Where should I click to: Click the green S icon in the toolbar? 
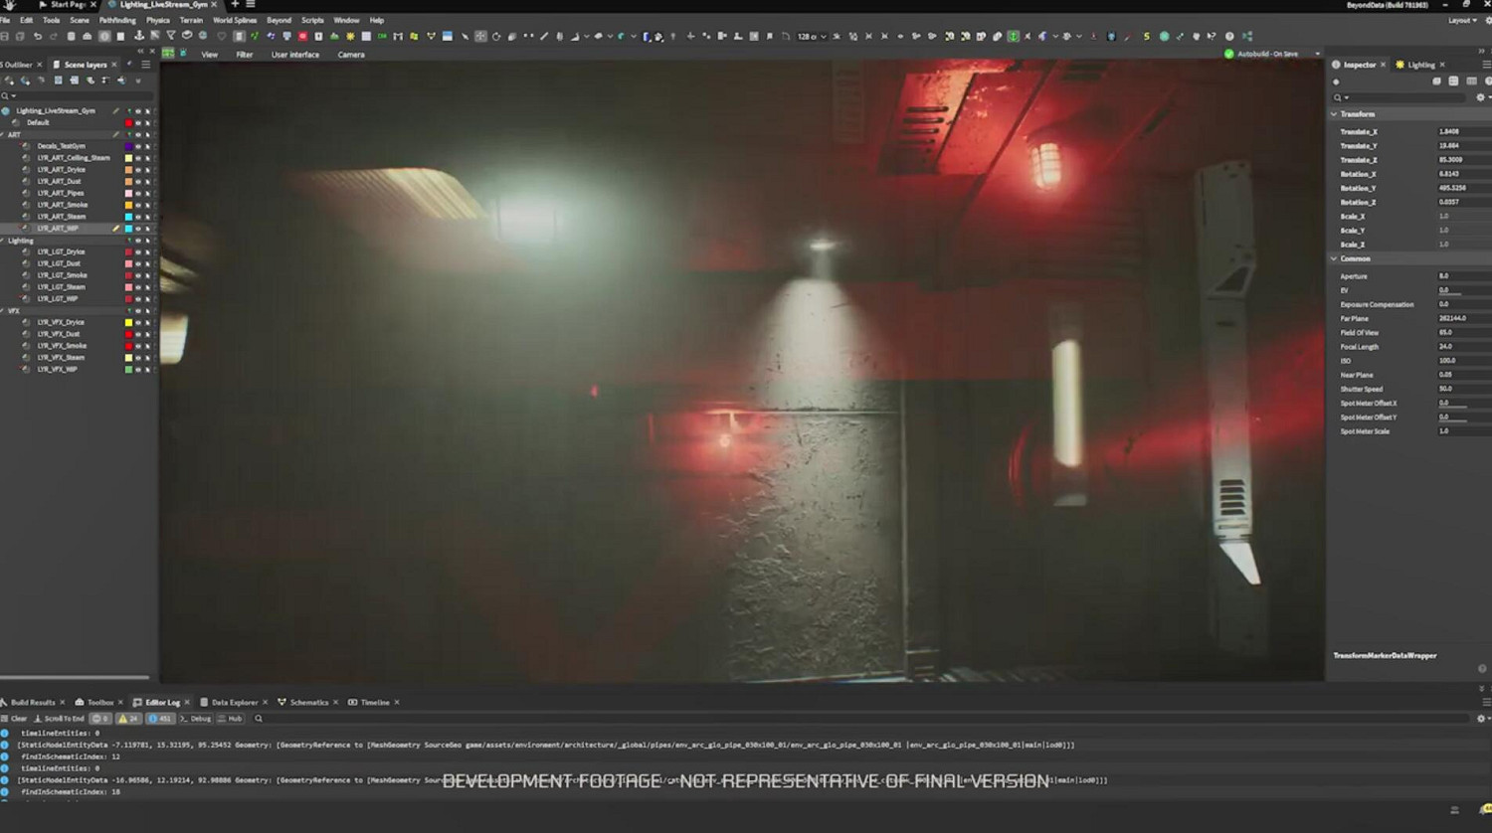[1146, 37]
